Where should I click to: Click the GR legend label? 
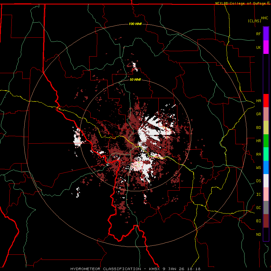click(258, 114)
